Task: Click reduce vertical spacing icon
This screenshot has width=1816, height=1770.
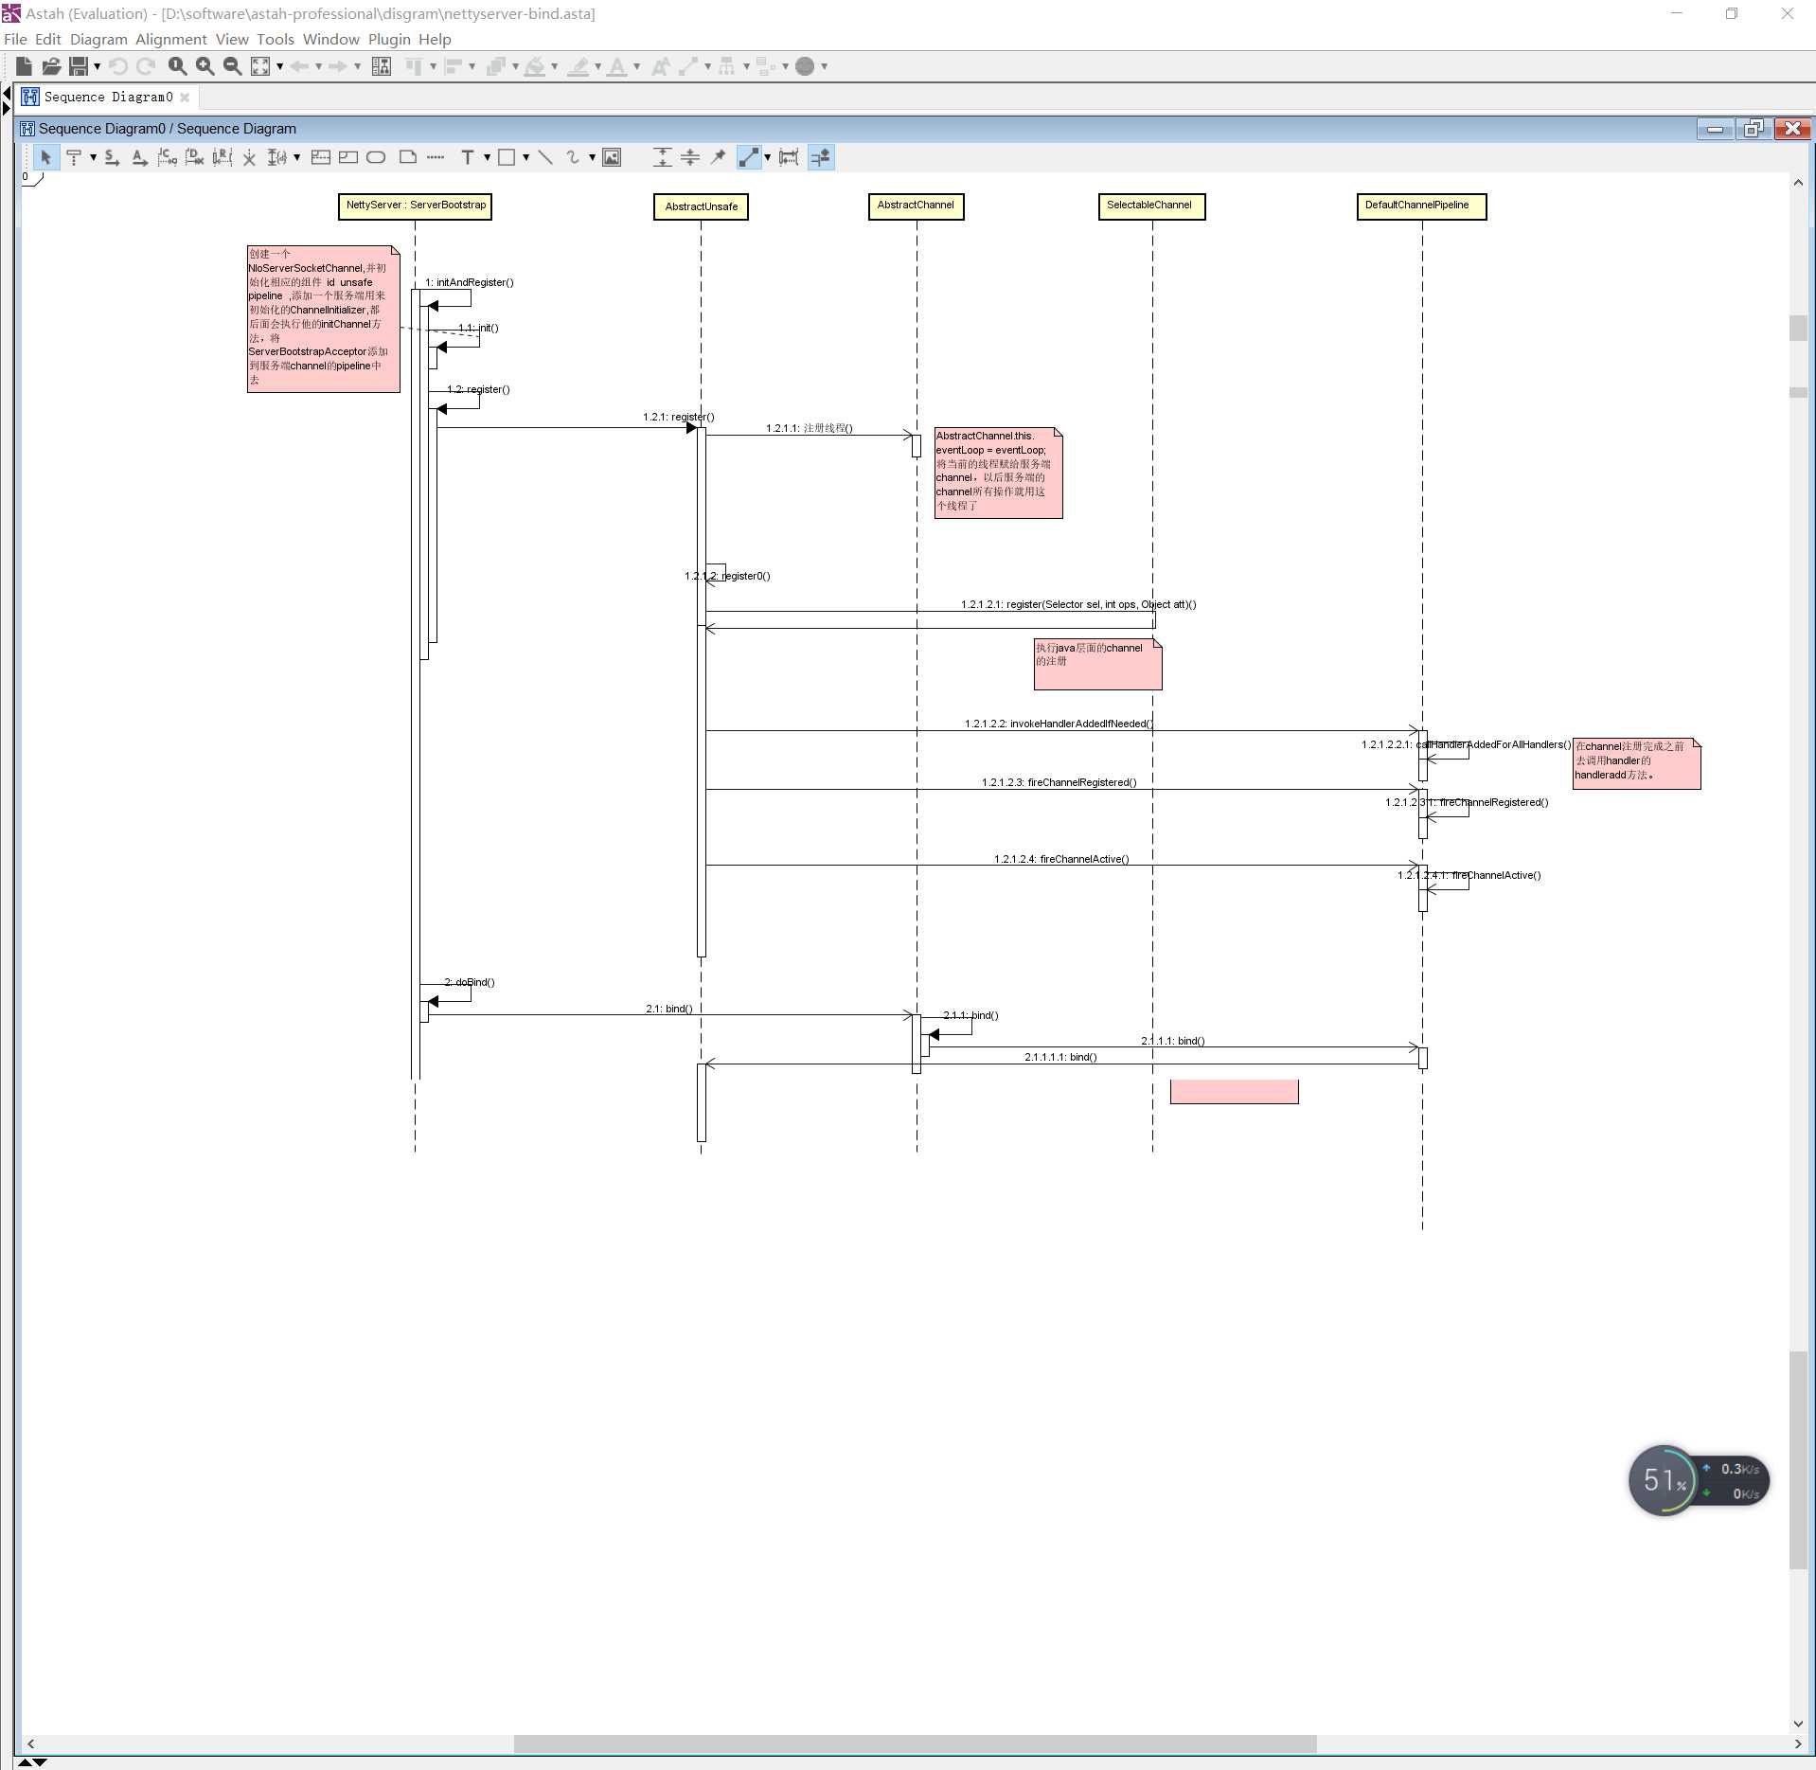Action: 690,157
